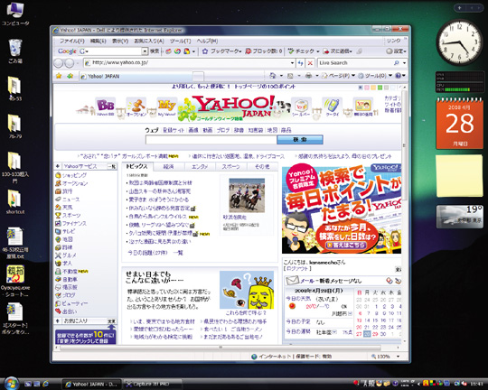Expand the 次に送信 dropdown
Image resolution: width=488 pixels, height=390 pixels.
click(x=351, y=51)
